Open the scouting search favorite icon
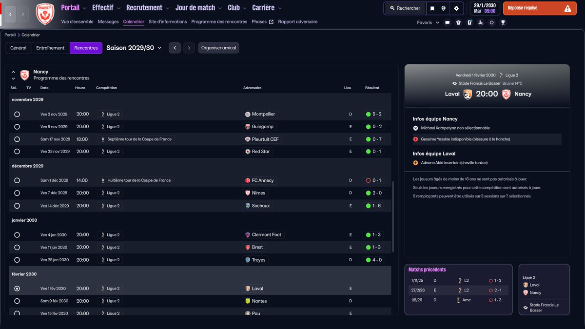Viewport: 585px width, 329px height. click(x=481, y=22)
